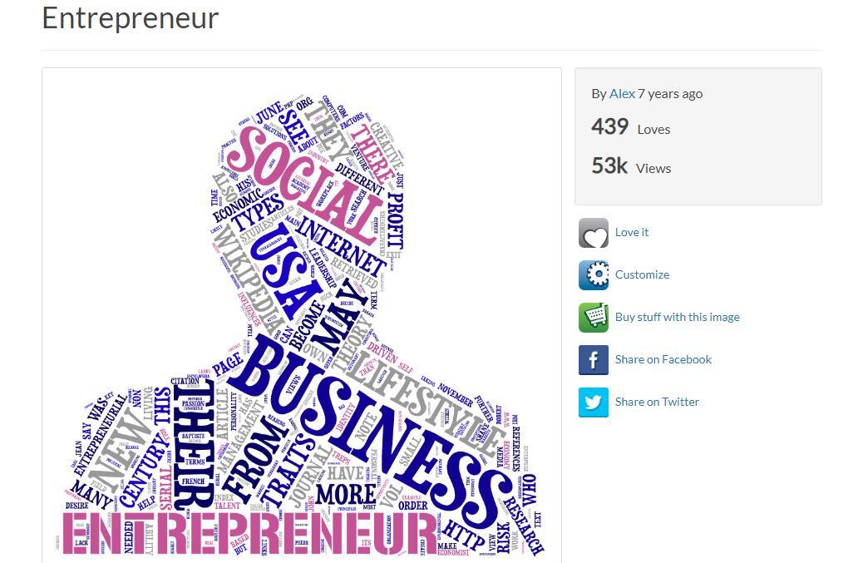The height and width of the screenshot is (563, 863).
Task: Open author Alex's profile link
Action: tap(622, 94)
